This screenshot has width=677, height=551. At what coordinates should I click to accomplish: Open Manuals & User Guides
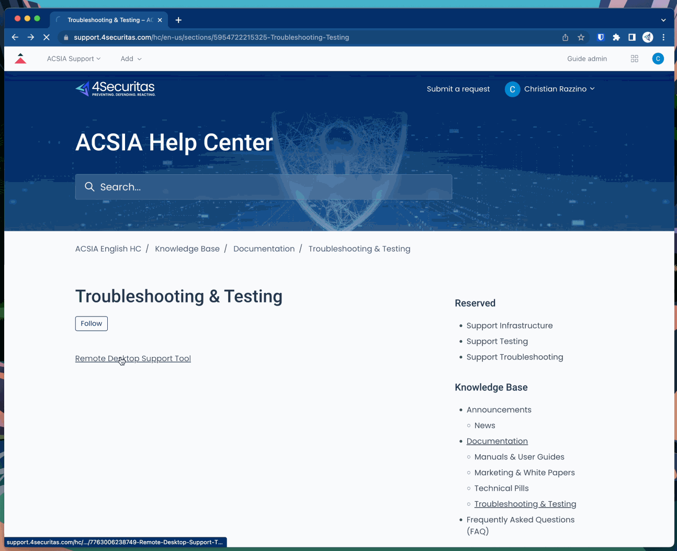(520, 457)
